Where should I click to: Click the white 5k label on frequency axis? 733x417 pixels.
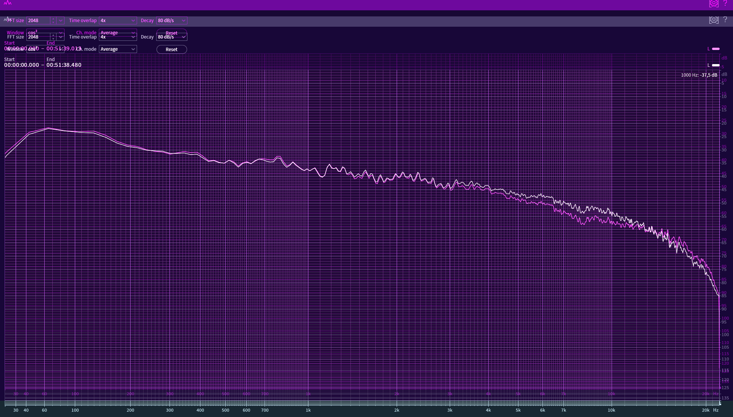518,410
